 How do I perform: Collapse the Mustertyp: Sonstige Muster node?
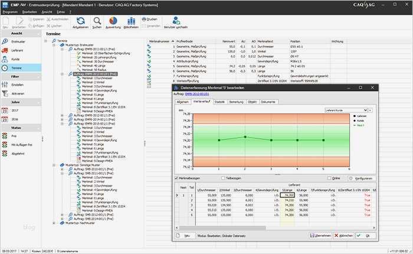(54, 165)
